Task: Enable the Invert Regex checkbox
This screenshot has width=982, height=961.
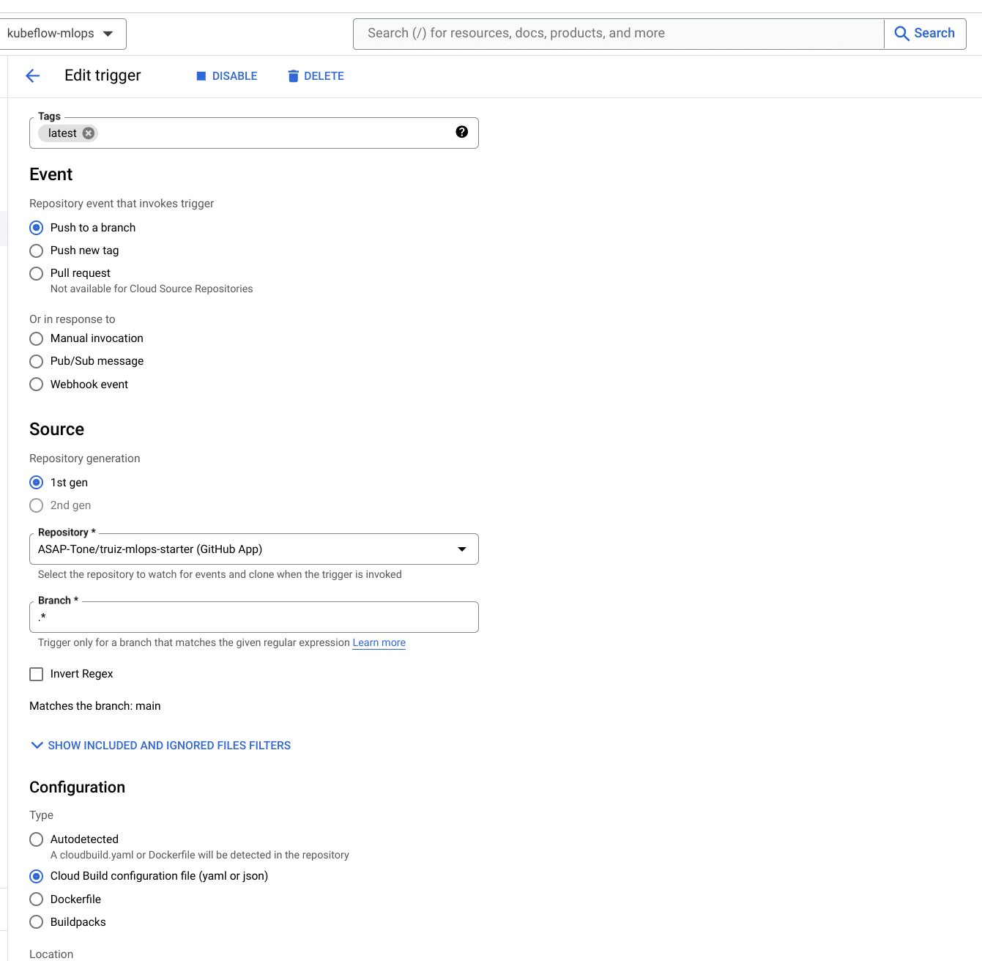Action: (x=37, y=675)
